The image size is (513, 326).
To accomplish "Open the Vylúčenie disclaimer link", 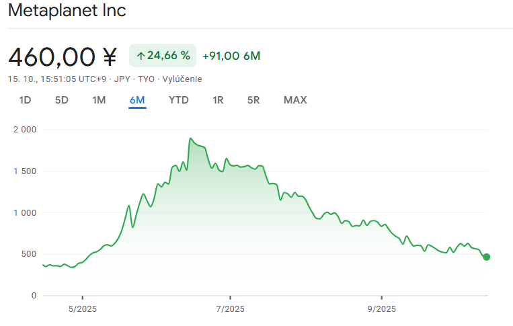I will tap(182, 79).
